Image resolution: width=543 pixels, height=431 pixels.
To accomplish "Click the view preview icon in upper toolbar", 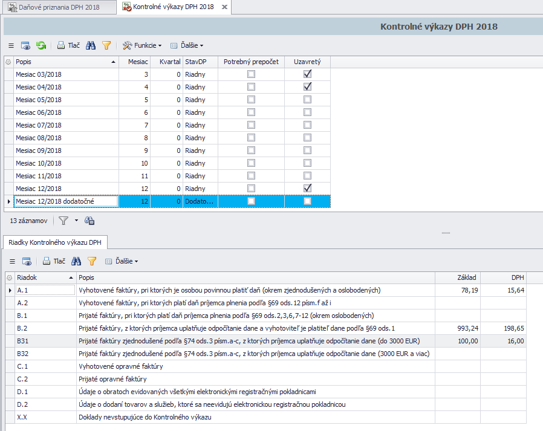I will coord(25,45).
